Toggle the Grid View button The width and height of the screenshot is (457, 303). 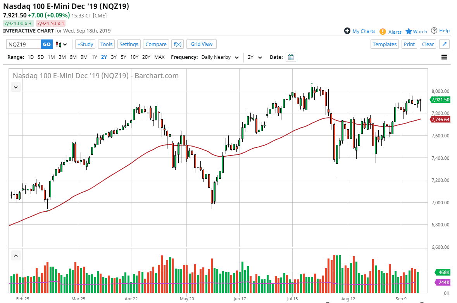click(202, 44)
